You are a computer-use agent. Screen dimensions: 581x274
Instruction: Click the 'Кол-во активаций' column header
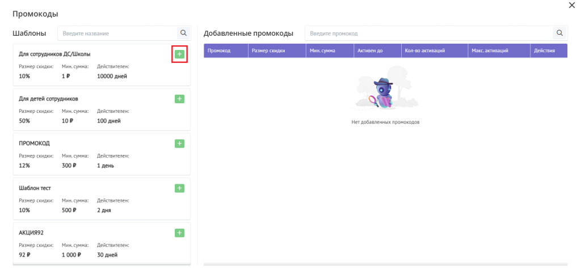[425, 51]
